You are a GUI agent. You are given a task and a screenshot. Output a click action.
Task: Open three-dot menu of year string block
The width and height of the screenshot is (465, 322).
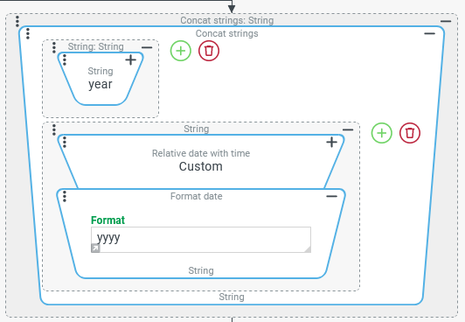(65, 60)
